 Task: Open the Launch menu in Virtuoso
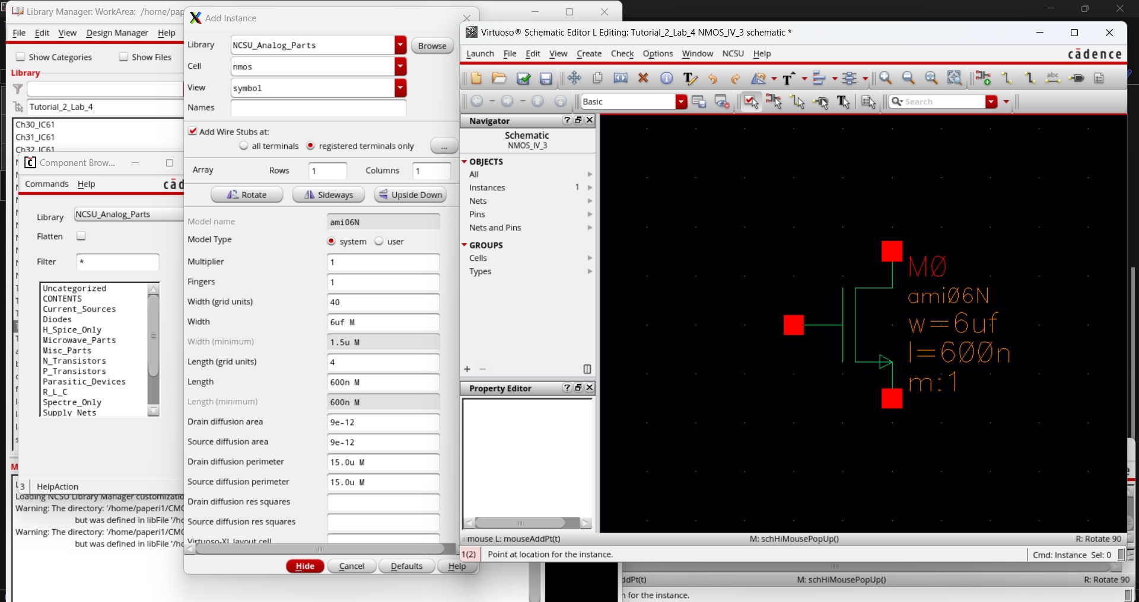[x=480, y=53]
